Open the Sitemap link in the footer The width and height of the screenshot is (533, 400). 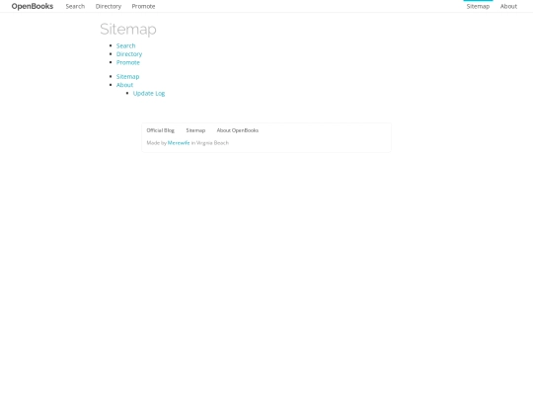click(195, 130)
